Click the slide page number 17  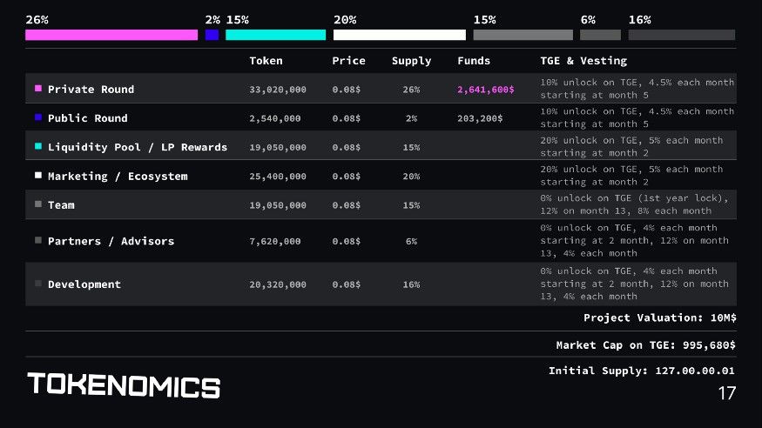pos(726,393)
